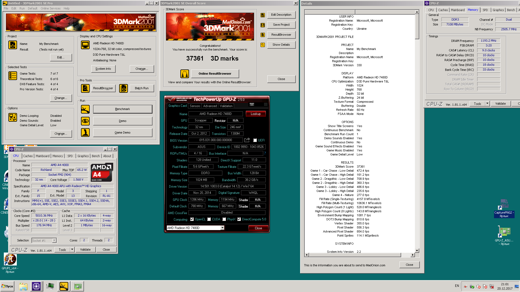The width and height of the screenshot is (520, 292).
Task: Click the Benchmark run icon
Action: (85, 109)
